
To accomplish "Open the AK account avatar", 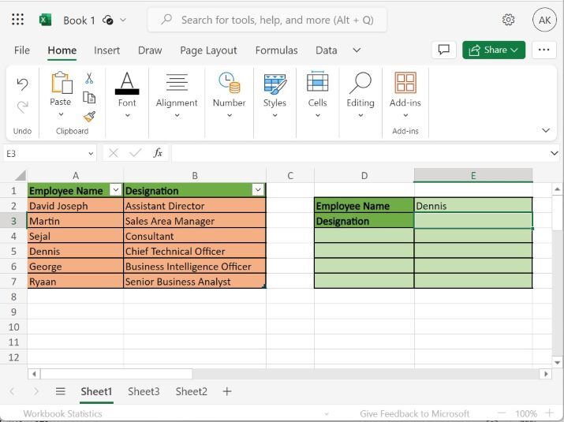I will [x=544, y=21].
